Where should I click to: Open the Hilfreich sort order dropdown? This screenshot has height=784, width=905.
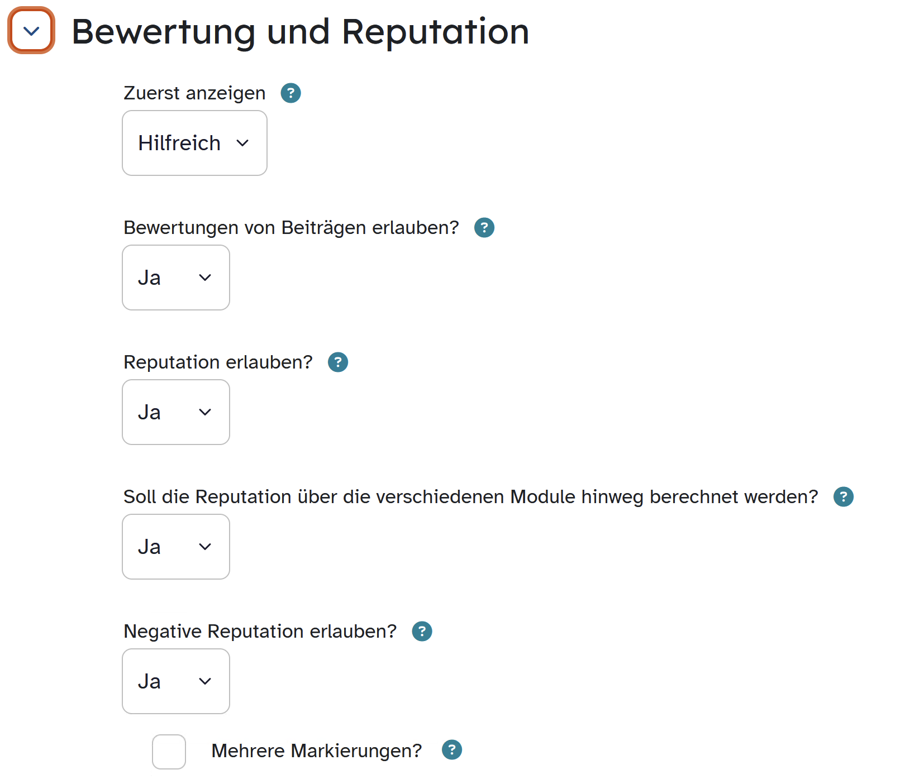point(194,143)
